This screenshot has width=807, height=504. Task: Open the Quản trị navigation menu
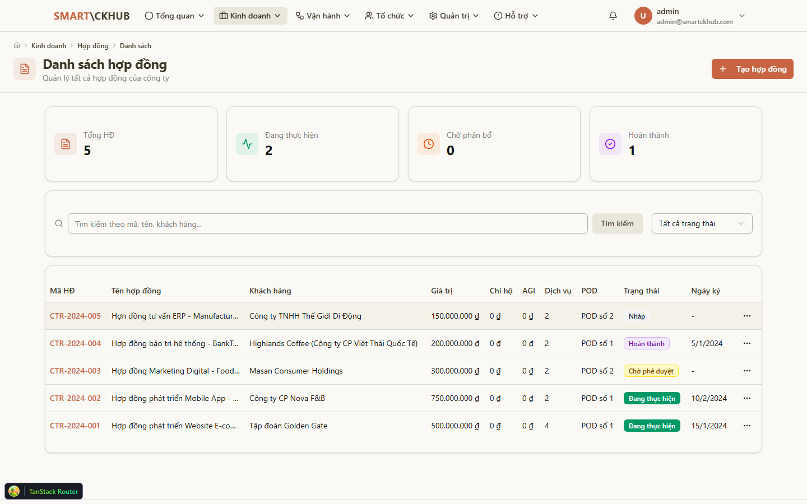(454, 16)
